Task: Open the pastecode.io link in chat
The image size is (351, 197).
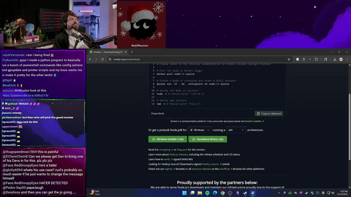Action: tap(26, 95)
